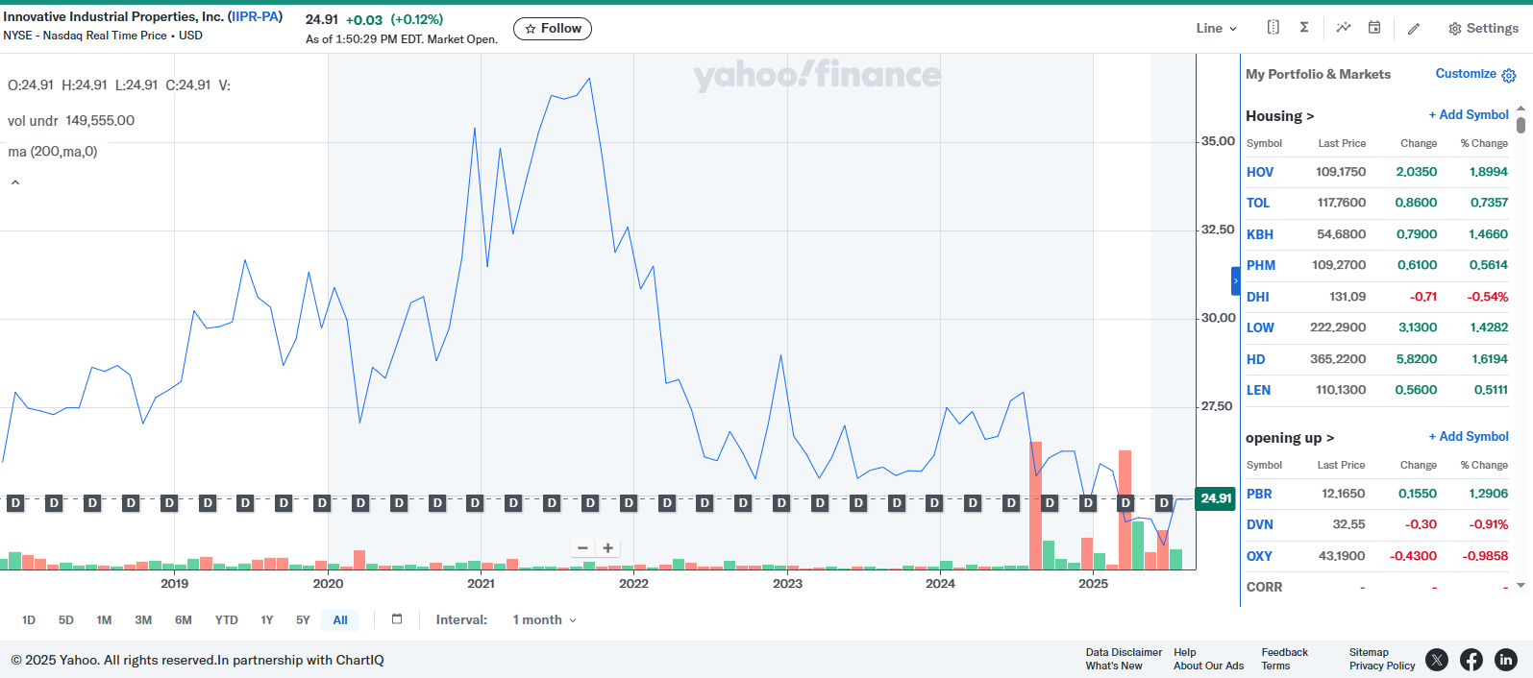Open the LOW symbol link
Image resolution: width=1533 pixels, height=678 pixels.
click(x=1260, y=327)
